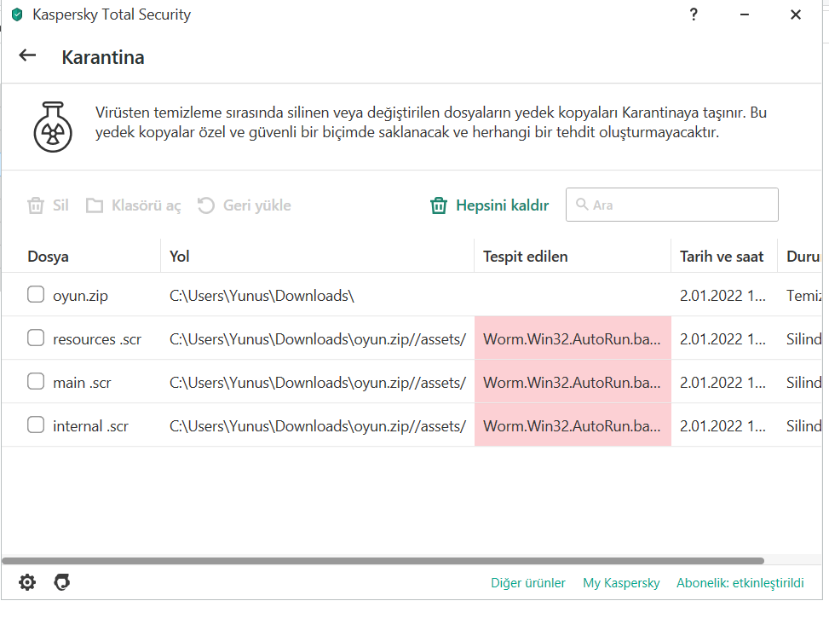Screen dimensions: 829x624
Task: Sort by the Dosya column header
Action: pyautogui.click(x=48, y=257)
